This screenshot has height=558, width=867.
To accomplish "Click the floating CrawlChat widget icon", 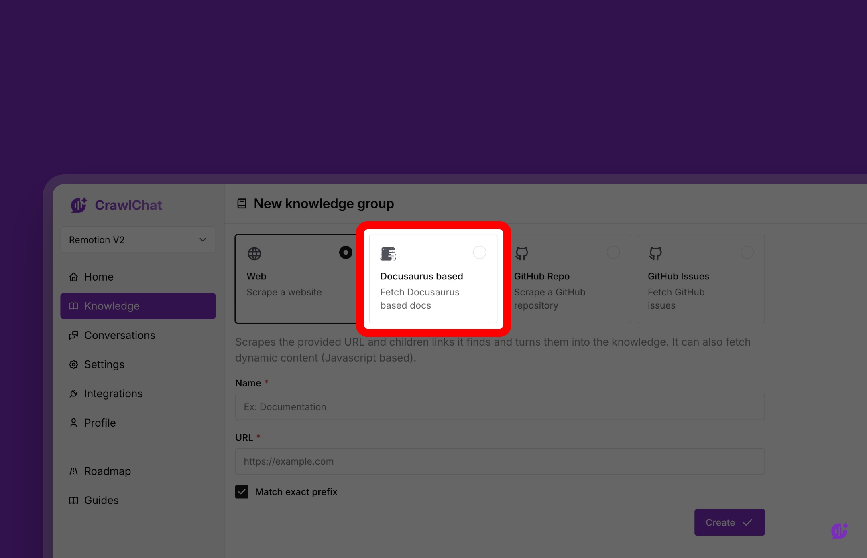I will tap(839, 531).
